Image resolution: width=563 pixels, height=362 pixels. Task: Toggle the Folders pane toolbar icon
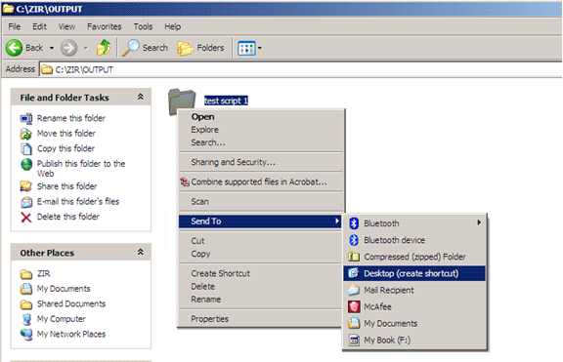186,48
